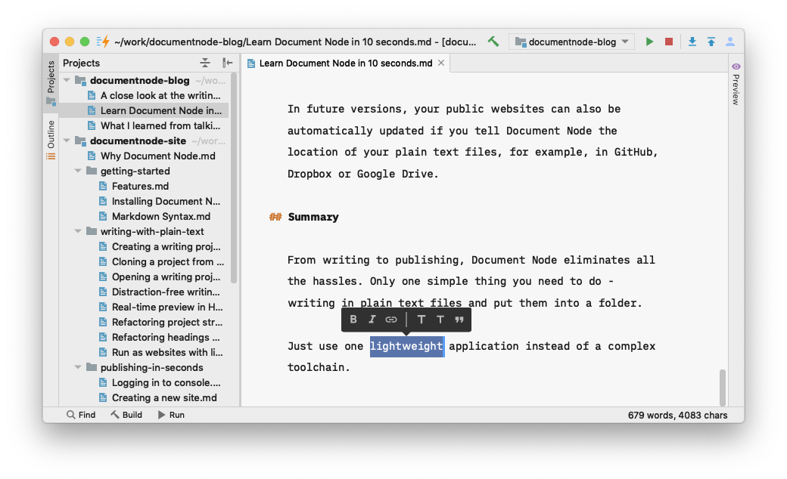Click Build in the bottom bar

point(126,415)
